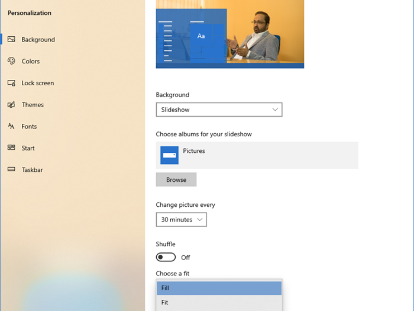Click the blue Pictures album folder icon

(x=169, y=155)
